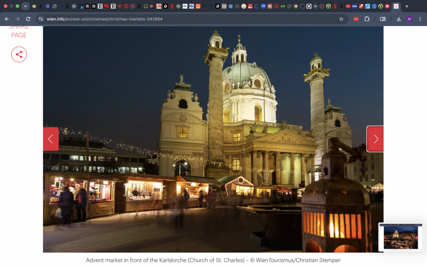
Task: Select the active wien.info tab
Action: [396, 6]
